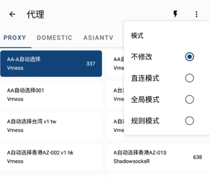209x178 pixels.
Task: Switch to the PROXY tab
Action: [15, 38]
